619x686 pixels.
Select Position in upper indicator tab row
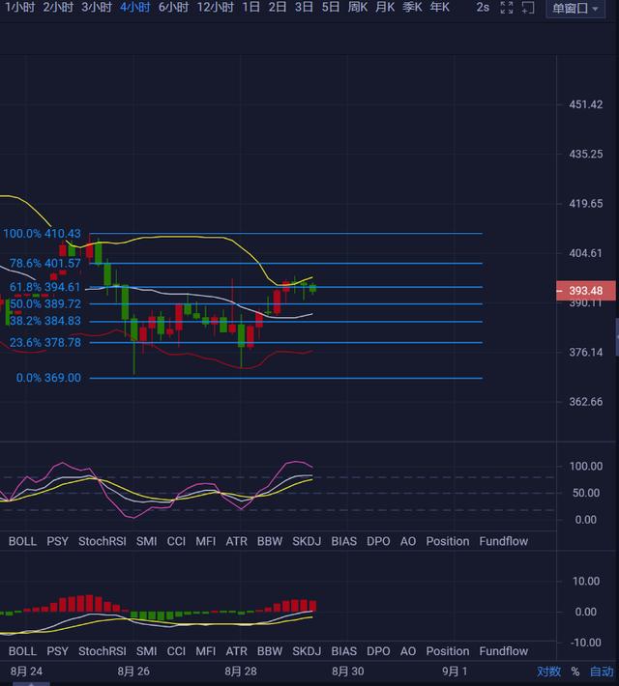pyautogui.click(x=448, y=541)
